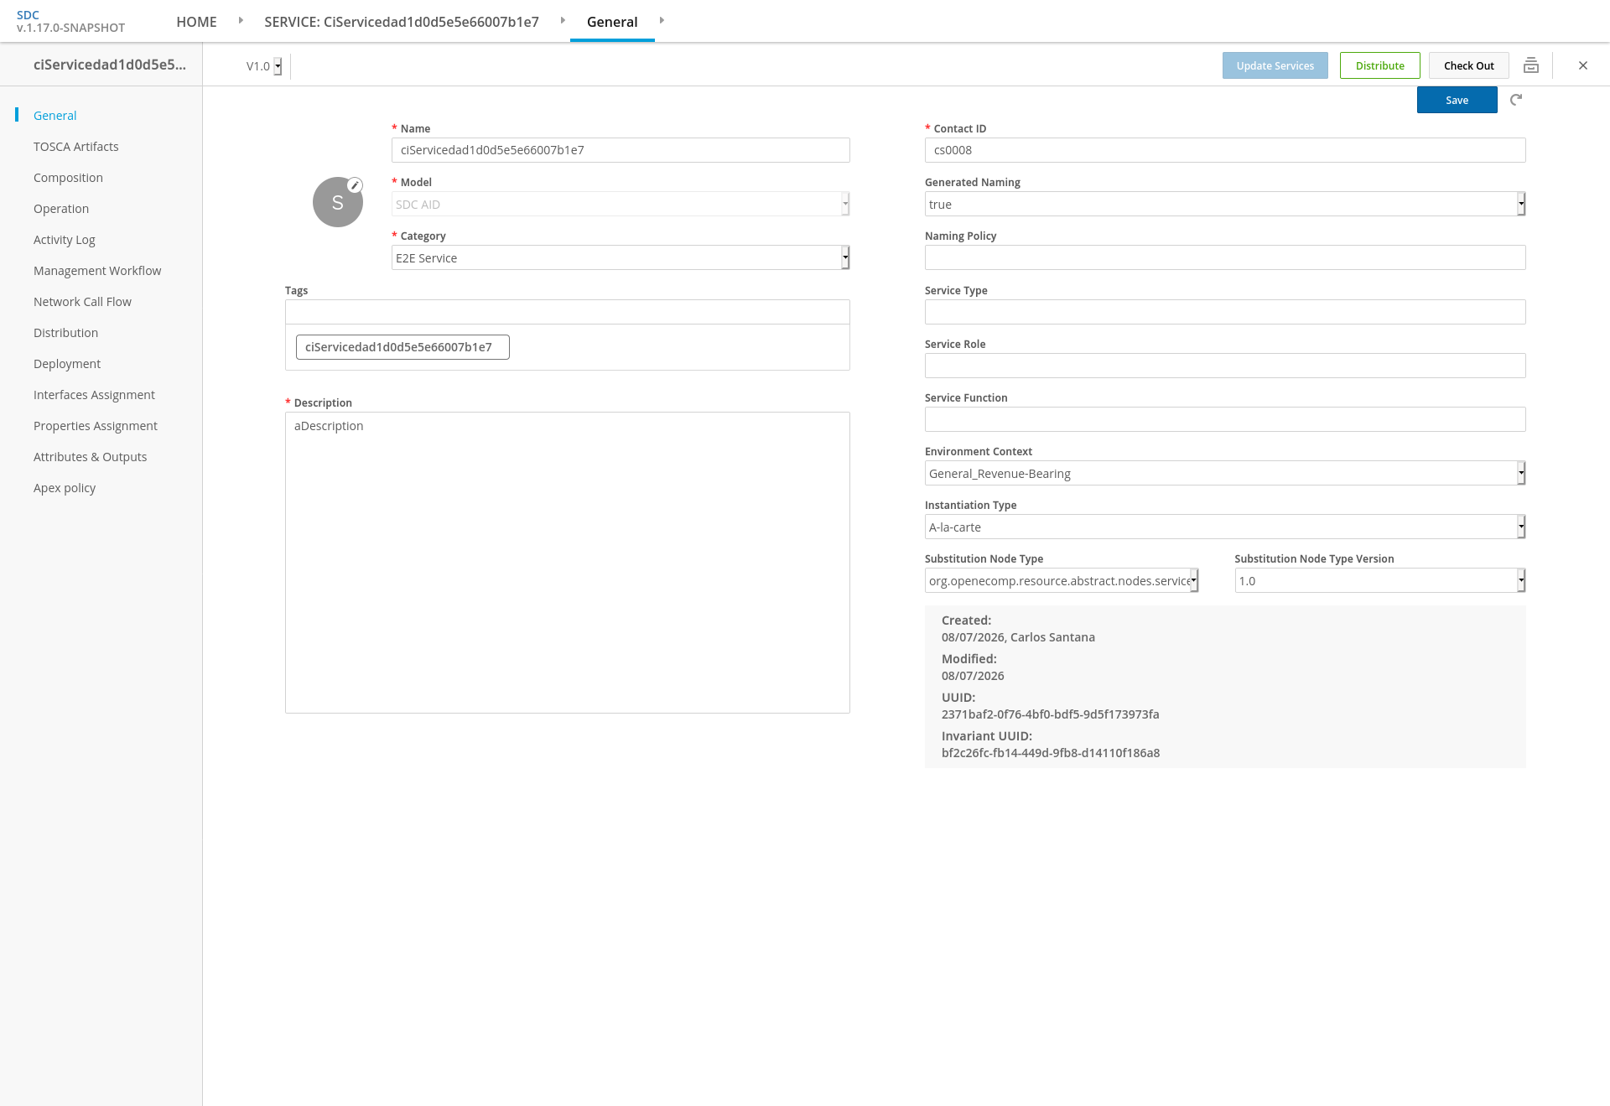The image size is (1610, 1106).
Task: Click breadcrumb arrow after SERVICE name
Action: point(563,20)
